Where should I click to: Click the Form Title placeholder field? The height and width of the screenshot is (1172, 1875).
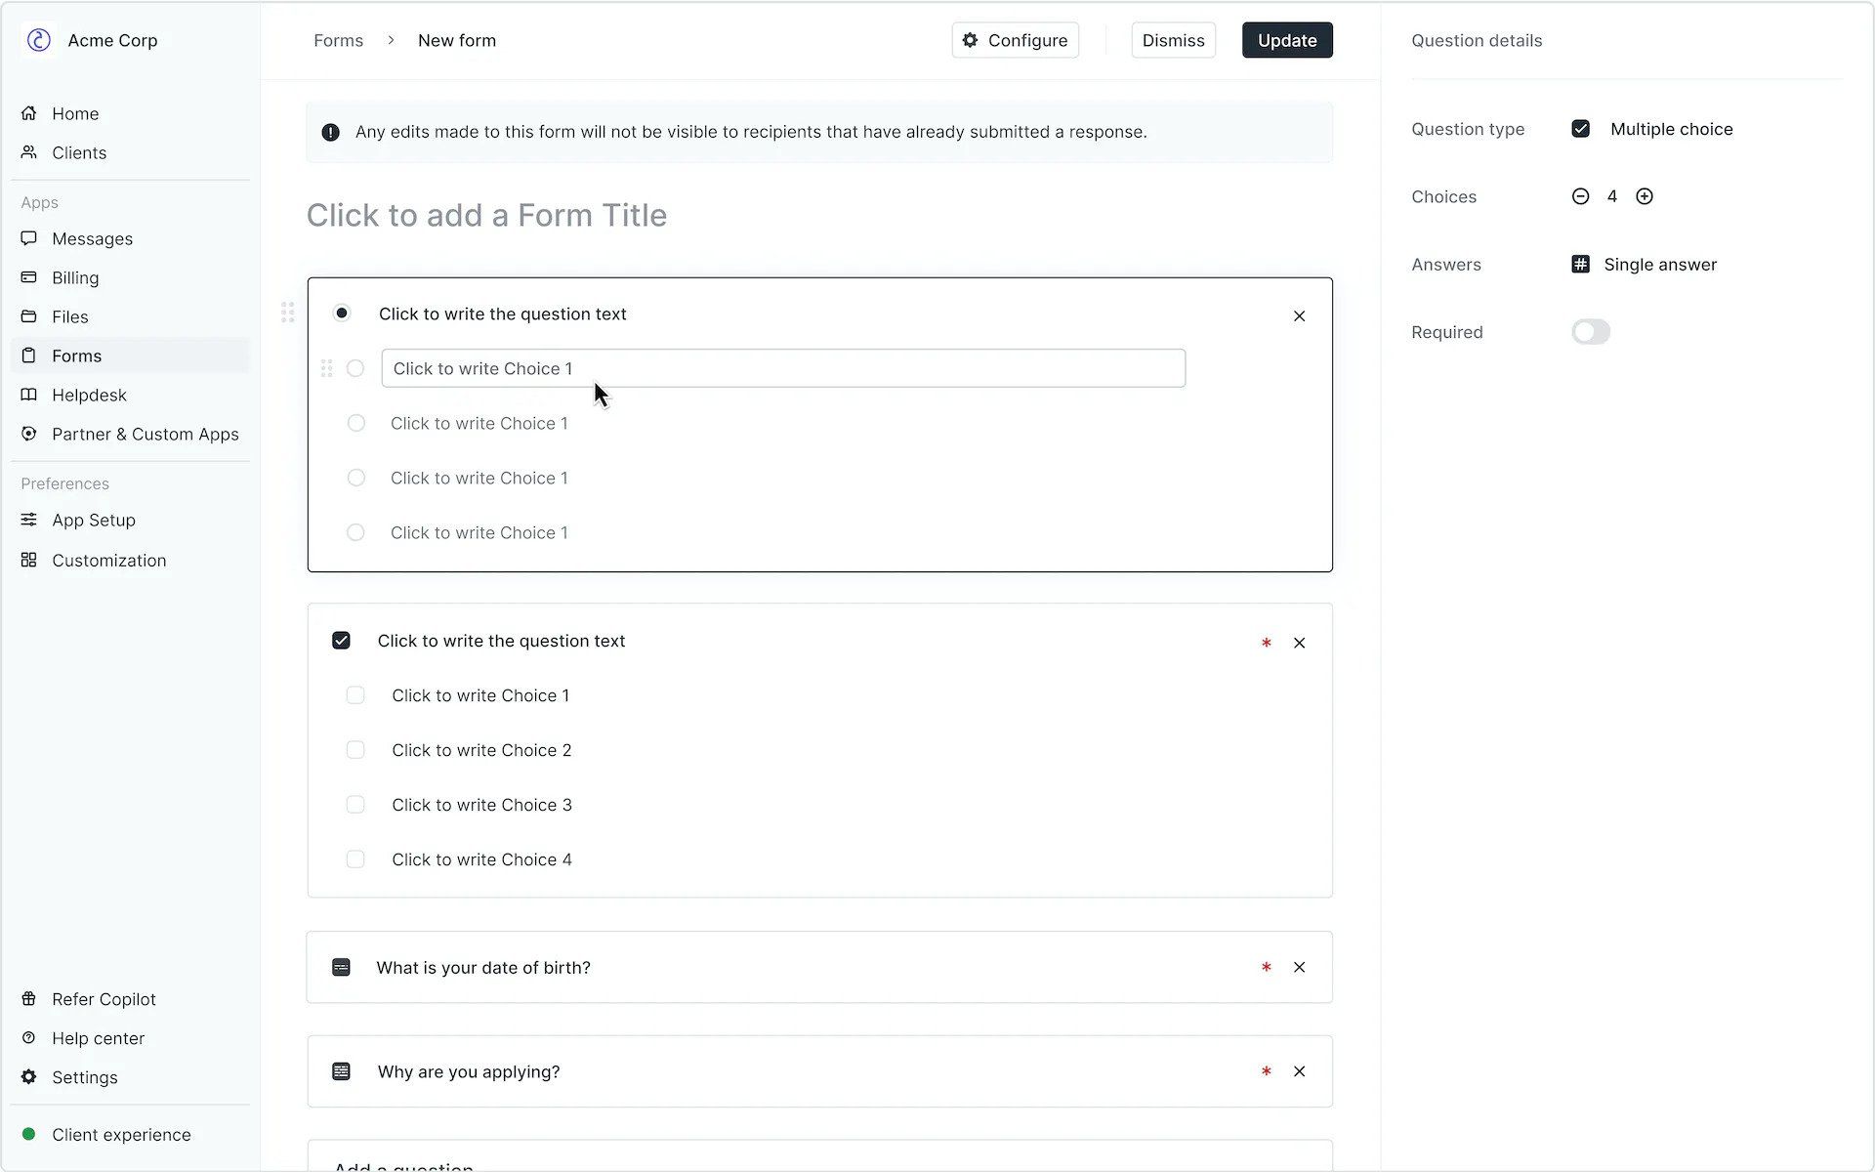click(x=486, y=215)
